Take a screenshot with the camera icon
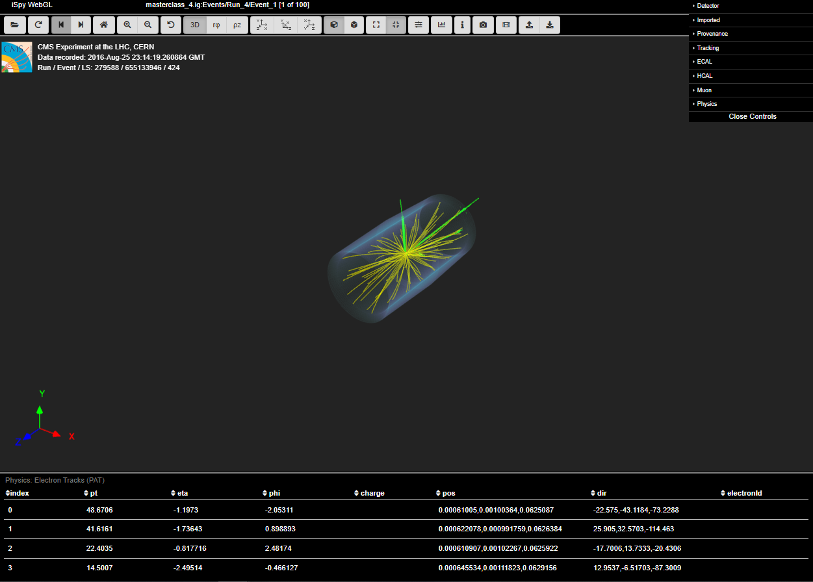The image size is (813, 582). [483, 25]
